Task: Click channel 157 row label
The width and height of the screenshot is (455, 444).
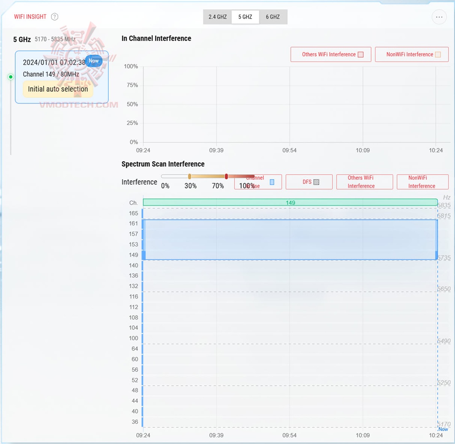Action: click(134, 234)
